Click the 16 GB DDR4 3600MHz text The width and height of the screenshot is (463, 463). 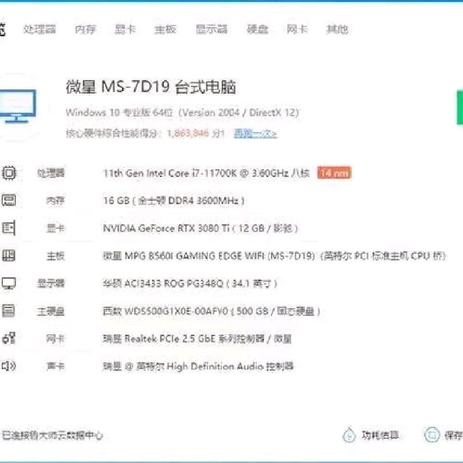[174, 201]
